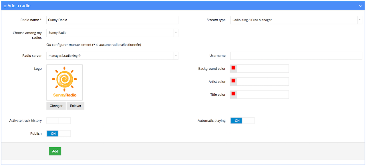Screen dimensions: 366x166
Task: Click the Changer logo button
Action: 56,106
